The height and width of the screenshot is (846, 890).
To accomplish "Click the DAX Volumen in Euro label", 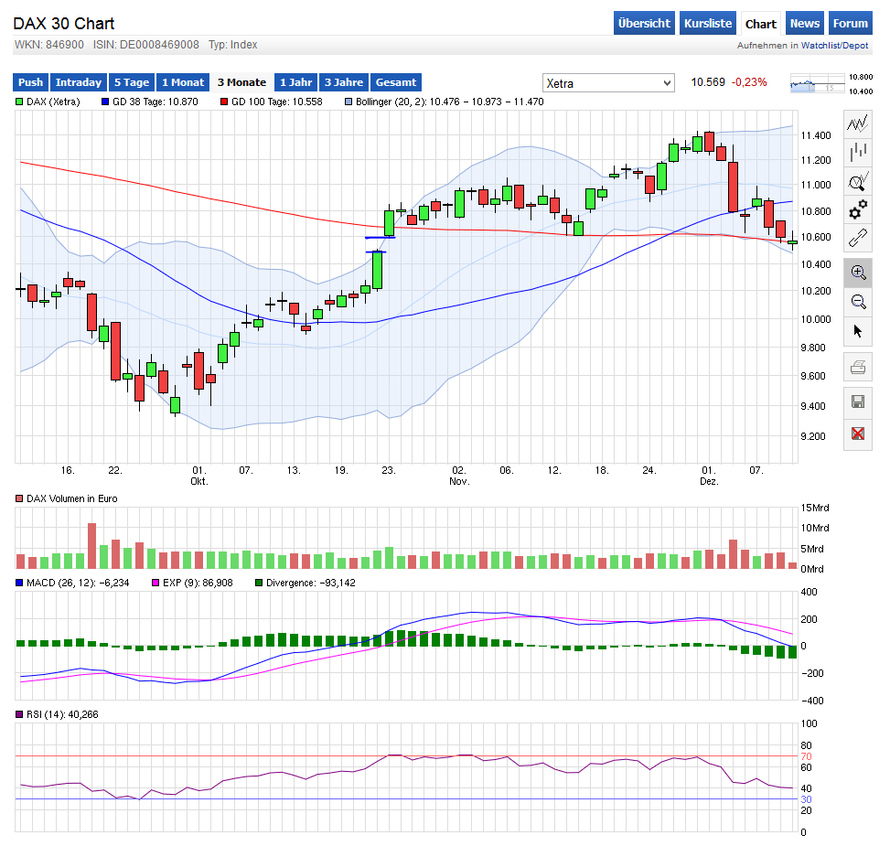I will 72,498.
